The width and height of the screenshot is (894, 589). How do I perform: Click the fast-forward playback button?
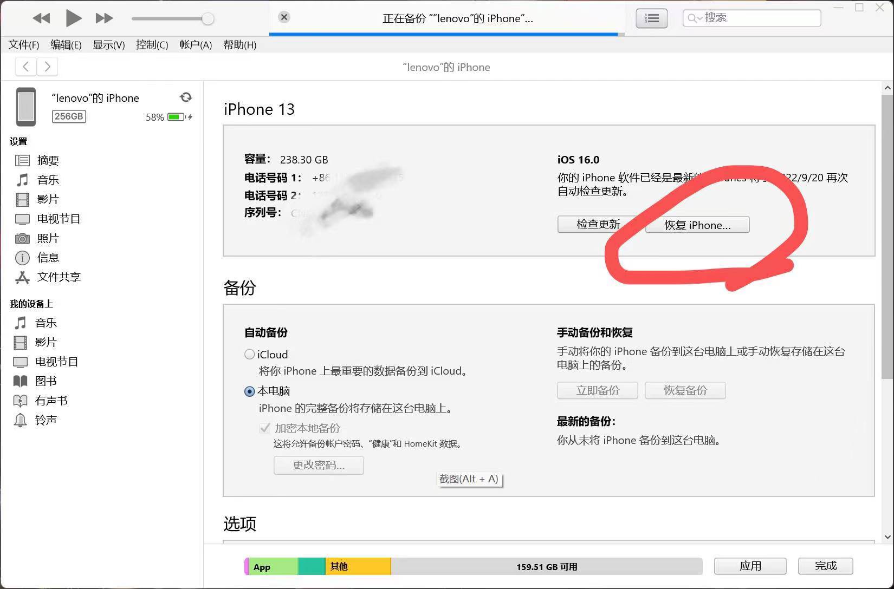pyautogui.click(x=104, y=18)
